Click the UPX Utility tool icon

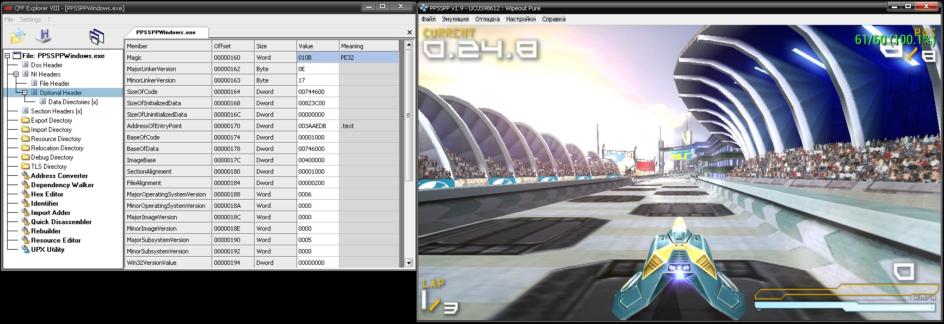pos(26,249)
